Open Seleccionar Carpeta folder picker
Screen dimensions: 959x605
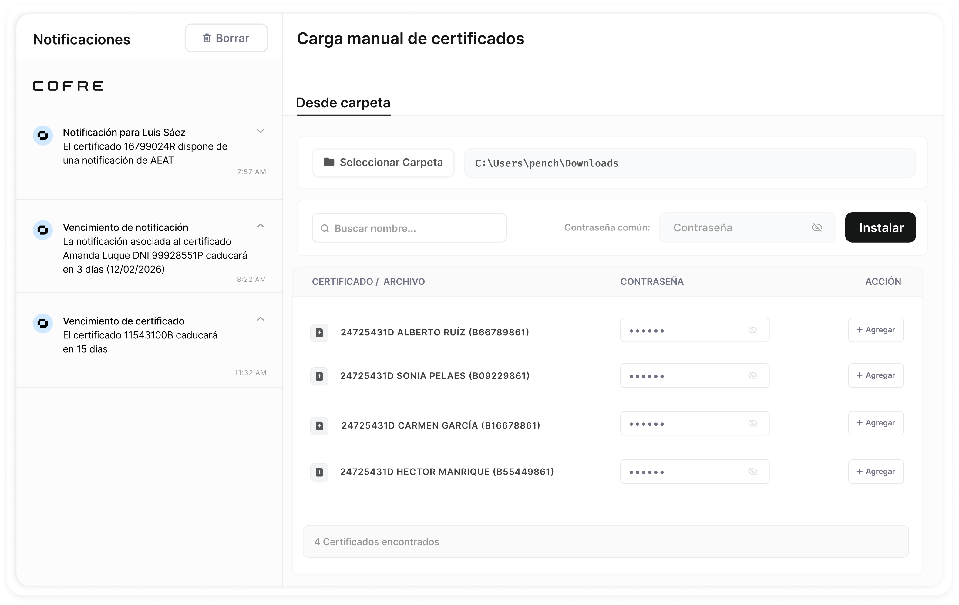[383, 163]
